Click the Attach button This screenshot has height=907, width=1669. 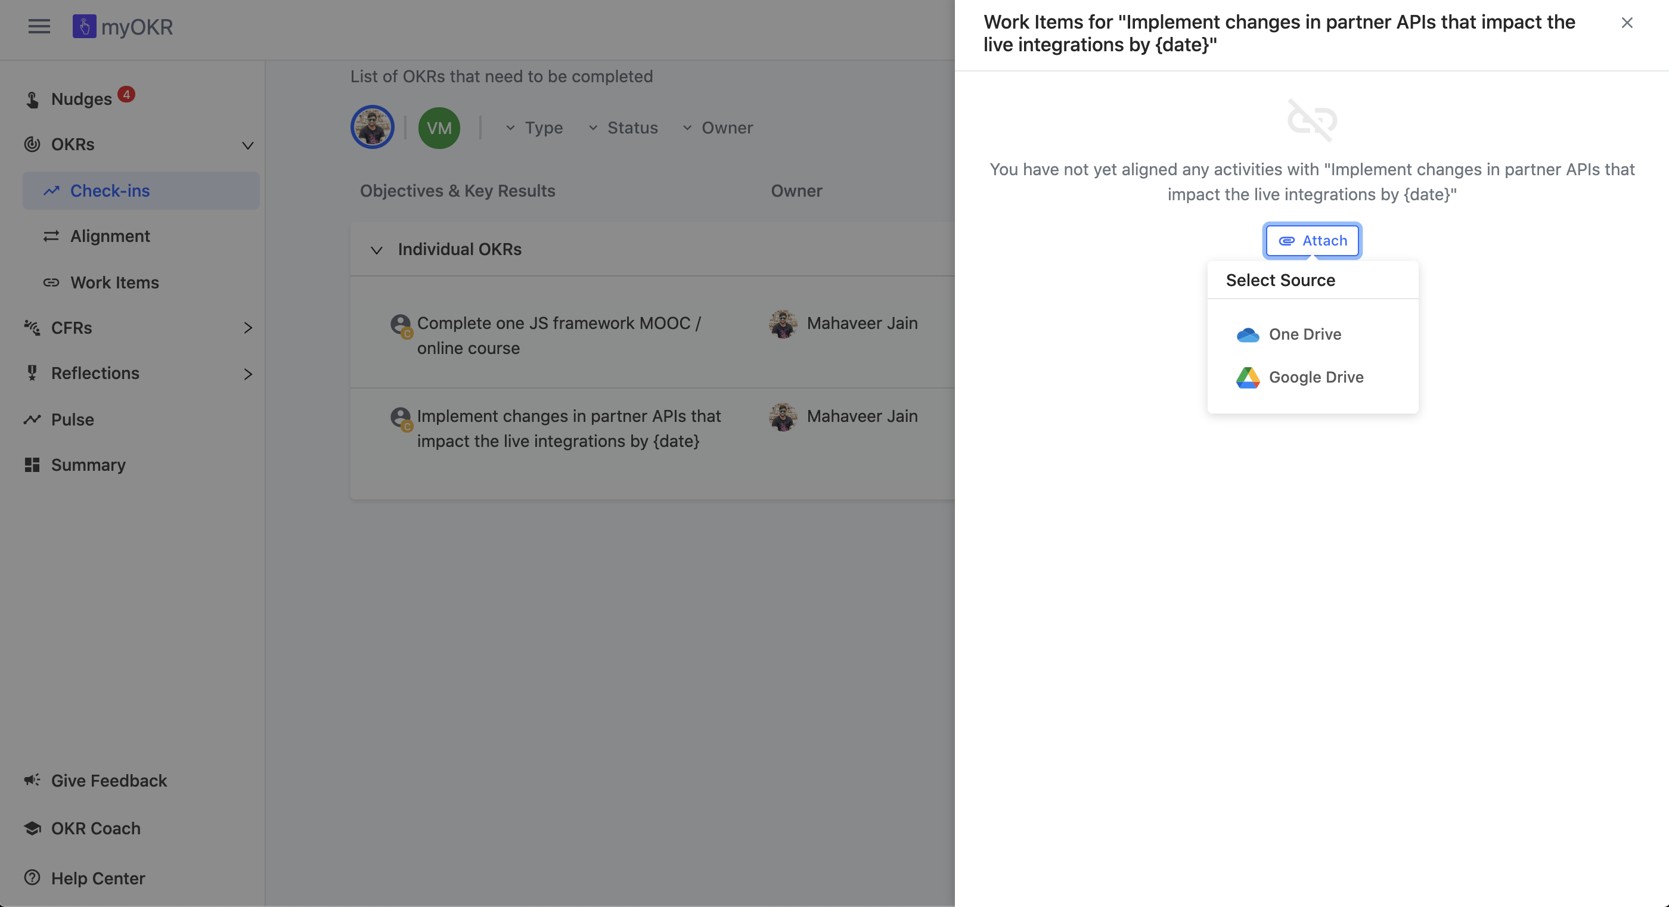tap(1313, 240)
